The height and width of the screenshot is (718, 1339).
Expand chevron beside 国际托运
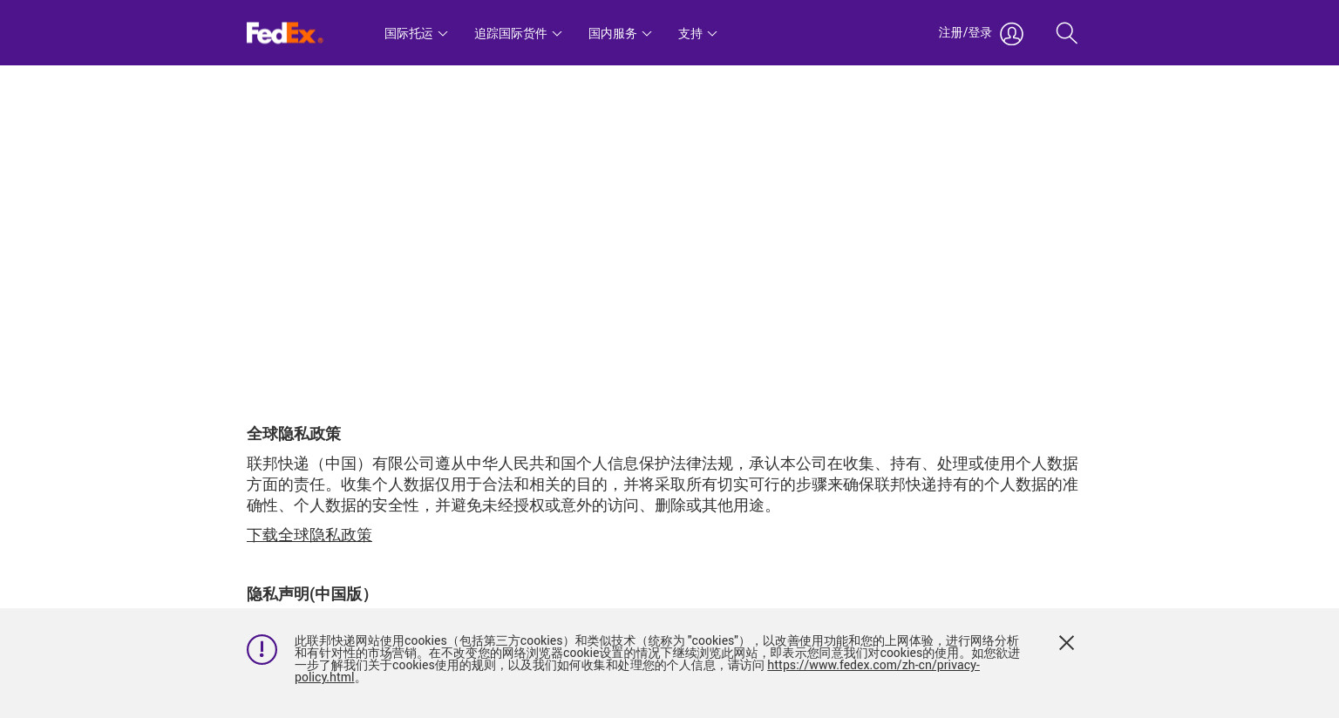point(443,34)
